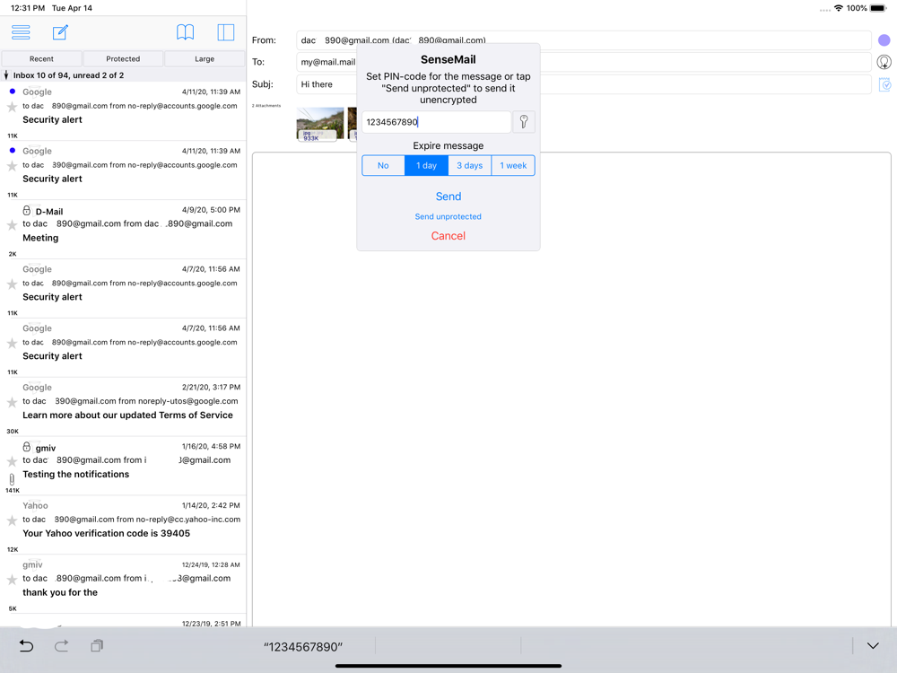Tap the checkmark note icon beside Subject
Screen dimensions: 897x673
click(884, 84)
